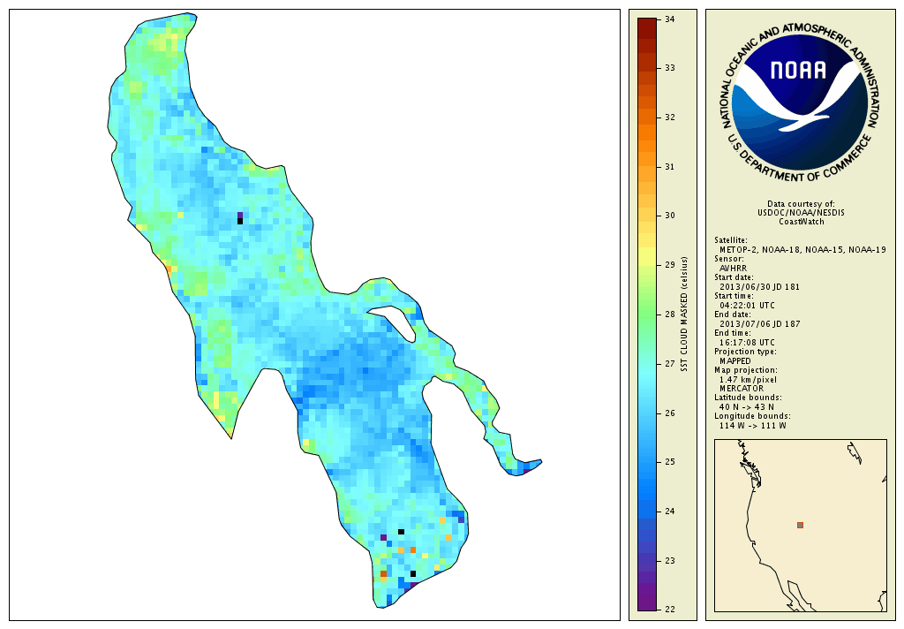Click the orange location marker on inset map
Viewport: 904px width, 629px height.
[x=800, y=525]
